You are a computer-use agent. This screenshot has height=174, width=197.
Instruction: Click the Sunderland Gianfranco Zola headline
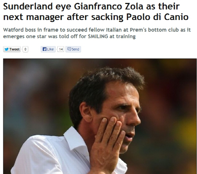click(x=96, y=12)
